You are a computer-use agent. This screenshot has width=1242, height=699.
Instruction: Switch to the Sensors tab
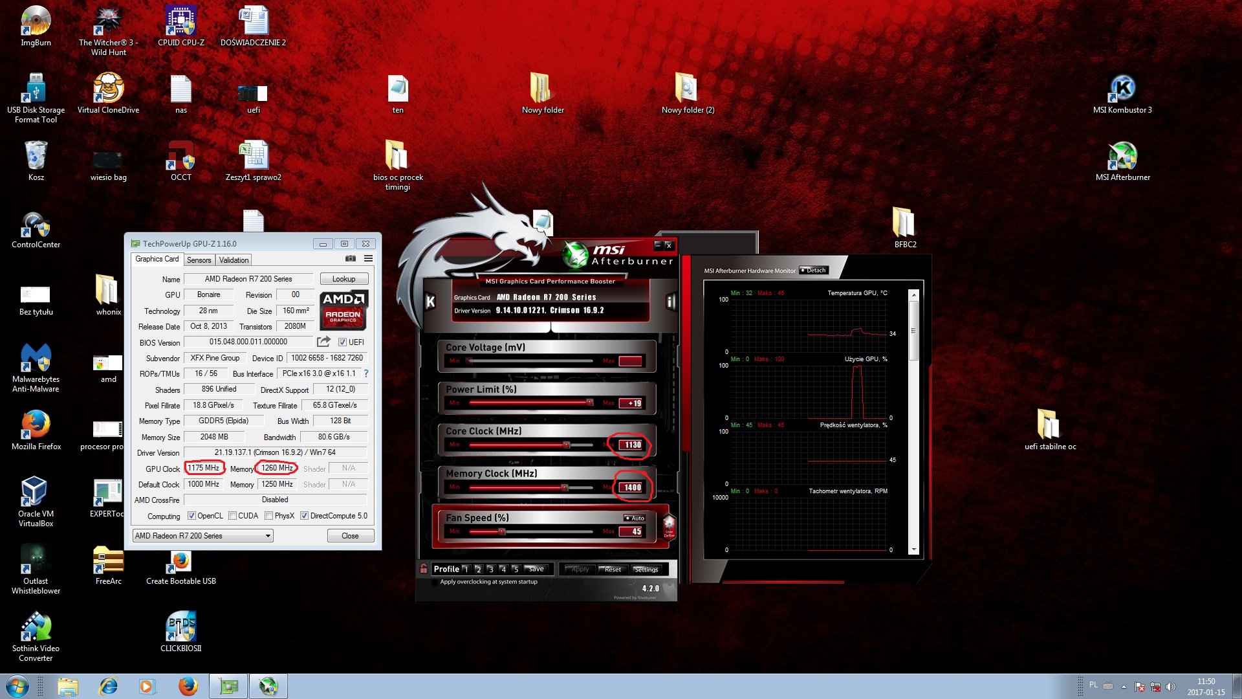click(x=199, y=260)
